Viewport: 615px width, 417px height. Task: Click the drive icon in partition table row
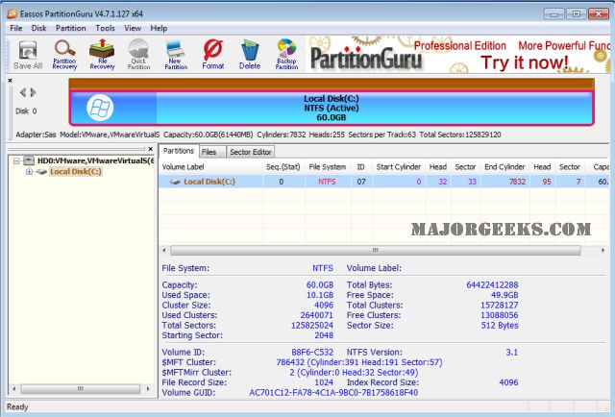pyautogui.click(x=175, y=182)
